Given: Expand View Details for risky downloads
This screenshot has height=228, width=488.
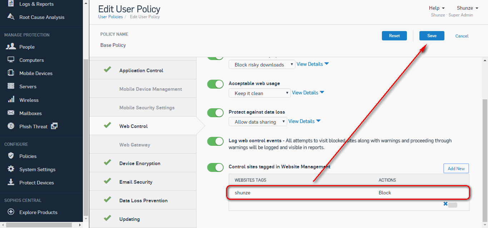Looking at the screenshot, I should pos(313,64).
